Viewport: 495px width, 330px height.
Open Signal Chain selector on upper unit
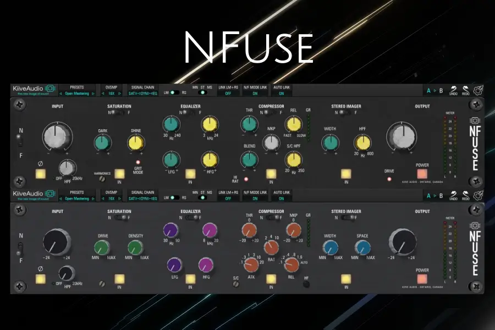click(142, 94)
